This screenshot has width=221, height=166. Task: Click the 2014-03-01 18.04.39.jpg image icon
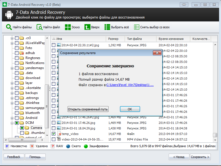pyautogui.click(x=59, y=128)
